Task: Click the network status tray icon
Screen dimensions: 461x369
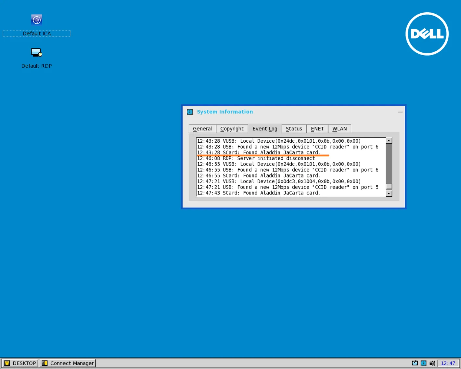Action: (x=415, y=363)
